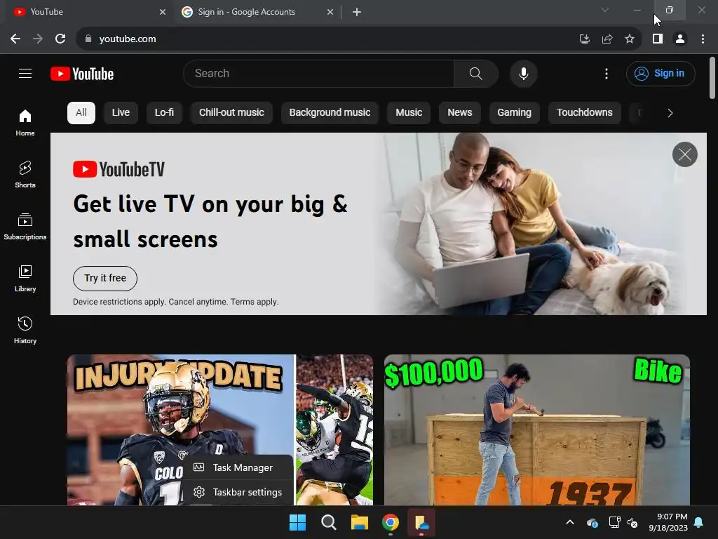Viewport: 718px width, 539px height.
Task: Select the Chill-out music chip
Action: click(231, 113)
